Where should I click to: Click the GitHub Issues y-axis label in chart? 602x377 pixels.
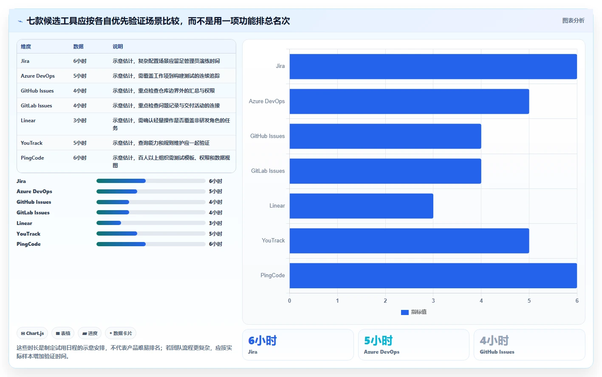coord(268,136)
